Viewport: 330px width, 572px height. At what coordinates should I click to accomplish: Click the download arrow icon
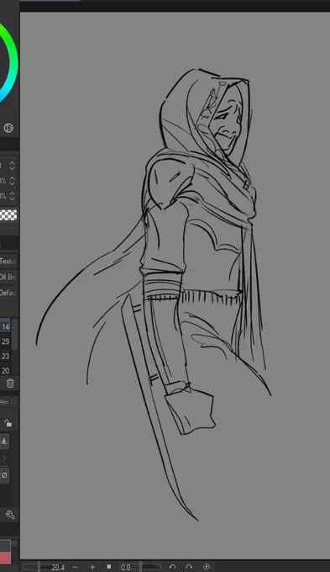pyautogui.click(x=4, y=441)
